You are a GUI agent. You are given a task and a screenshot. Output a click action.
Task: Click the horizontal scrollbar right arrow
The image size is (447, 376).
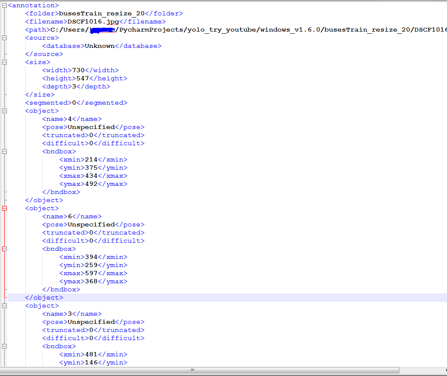(445, 370)
